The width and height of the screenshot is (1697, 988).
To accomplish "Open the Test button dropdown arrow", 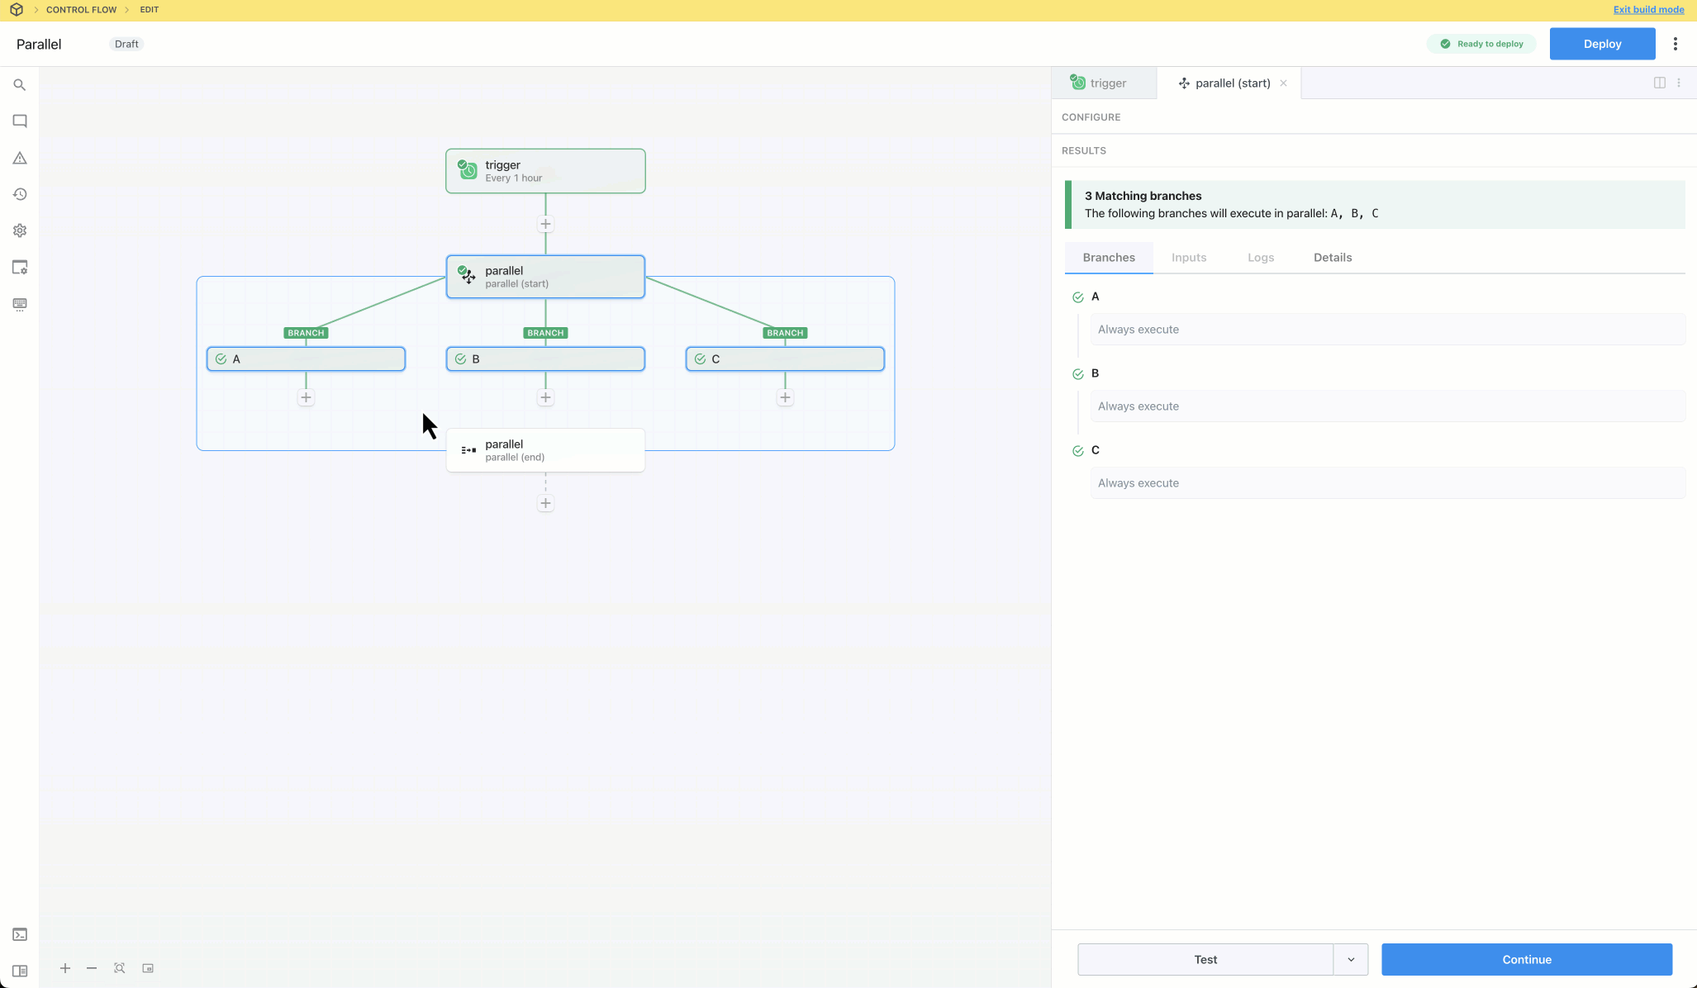I will 1351,959.
